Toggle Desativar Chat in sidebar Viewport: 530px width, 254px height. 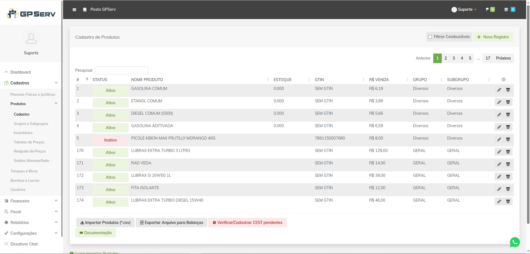click(x=24, y=244)
